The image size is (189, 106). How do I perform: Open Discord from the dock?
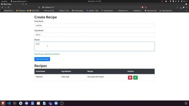click(x=27, y=103)
